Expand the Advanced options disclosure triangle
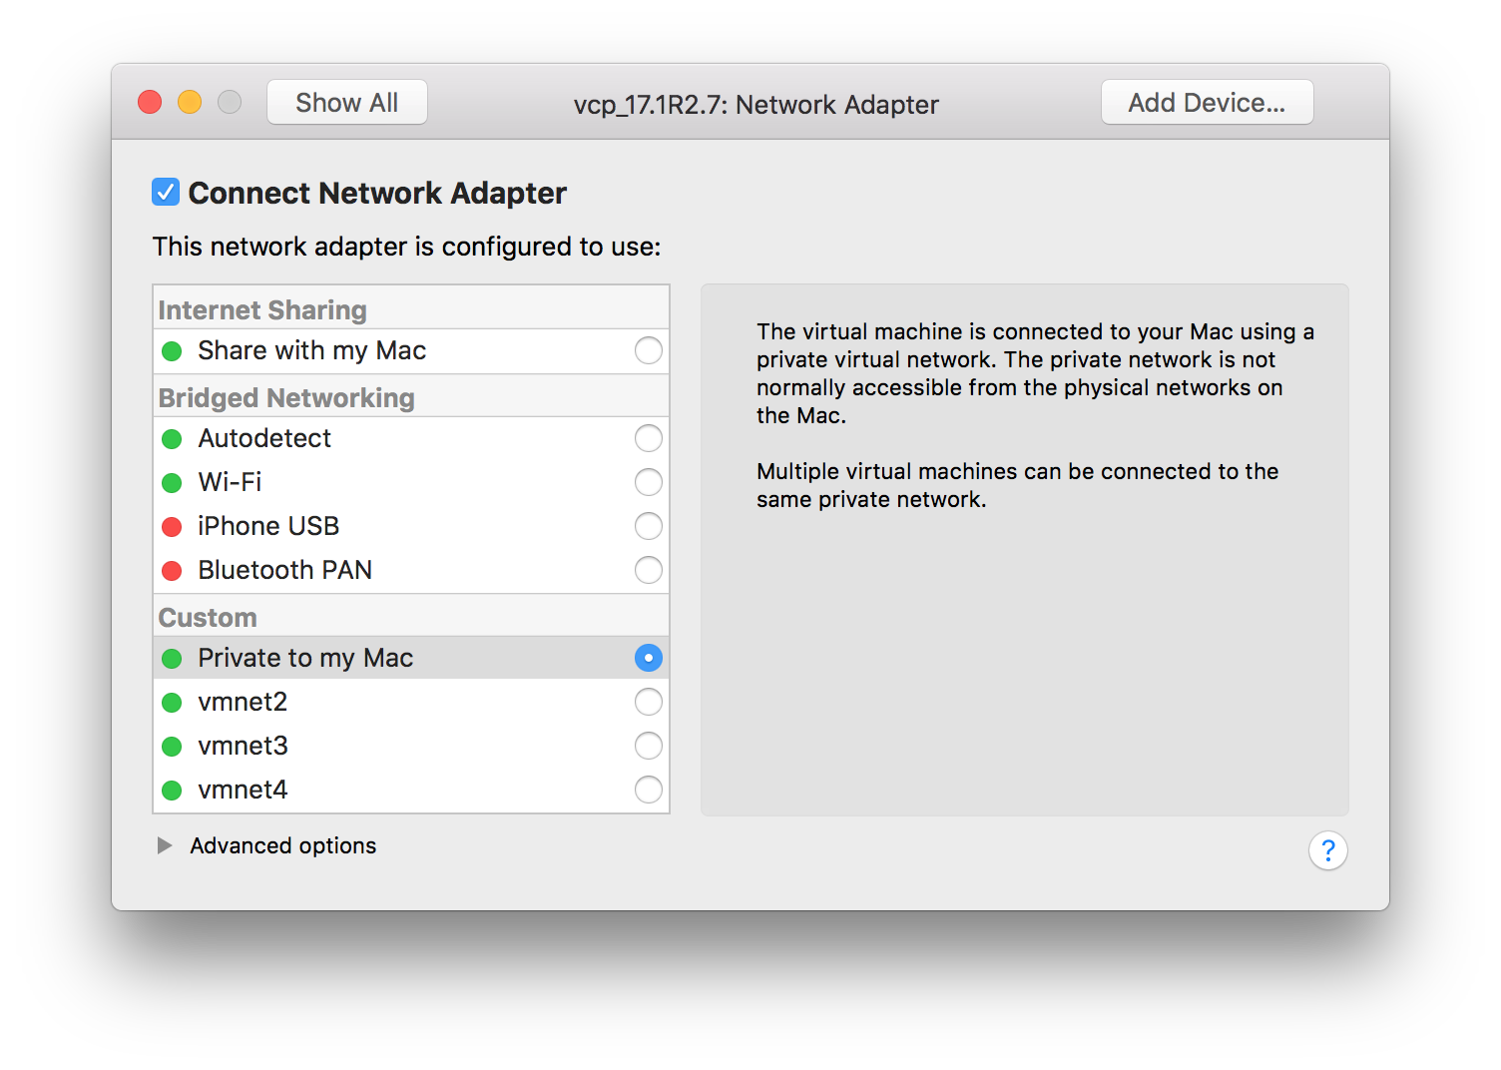The image size is (1501, 1070). 165,845
